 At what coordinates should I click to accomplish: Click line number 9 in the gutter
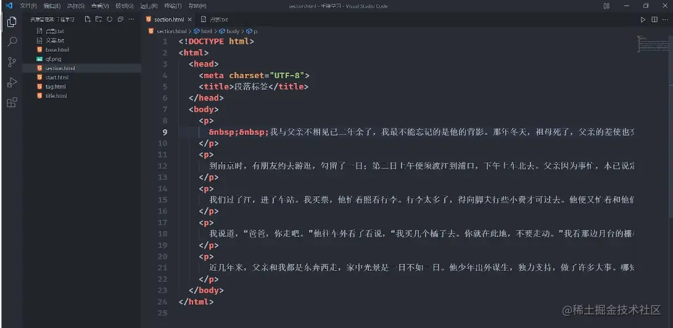(165, 132)
